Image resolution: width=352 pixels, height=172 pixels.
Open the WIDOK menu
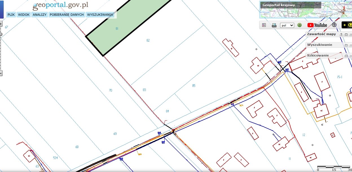pos(24,15)
